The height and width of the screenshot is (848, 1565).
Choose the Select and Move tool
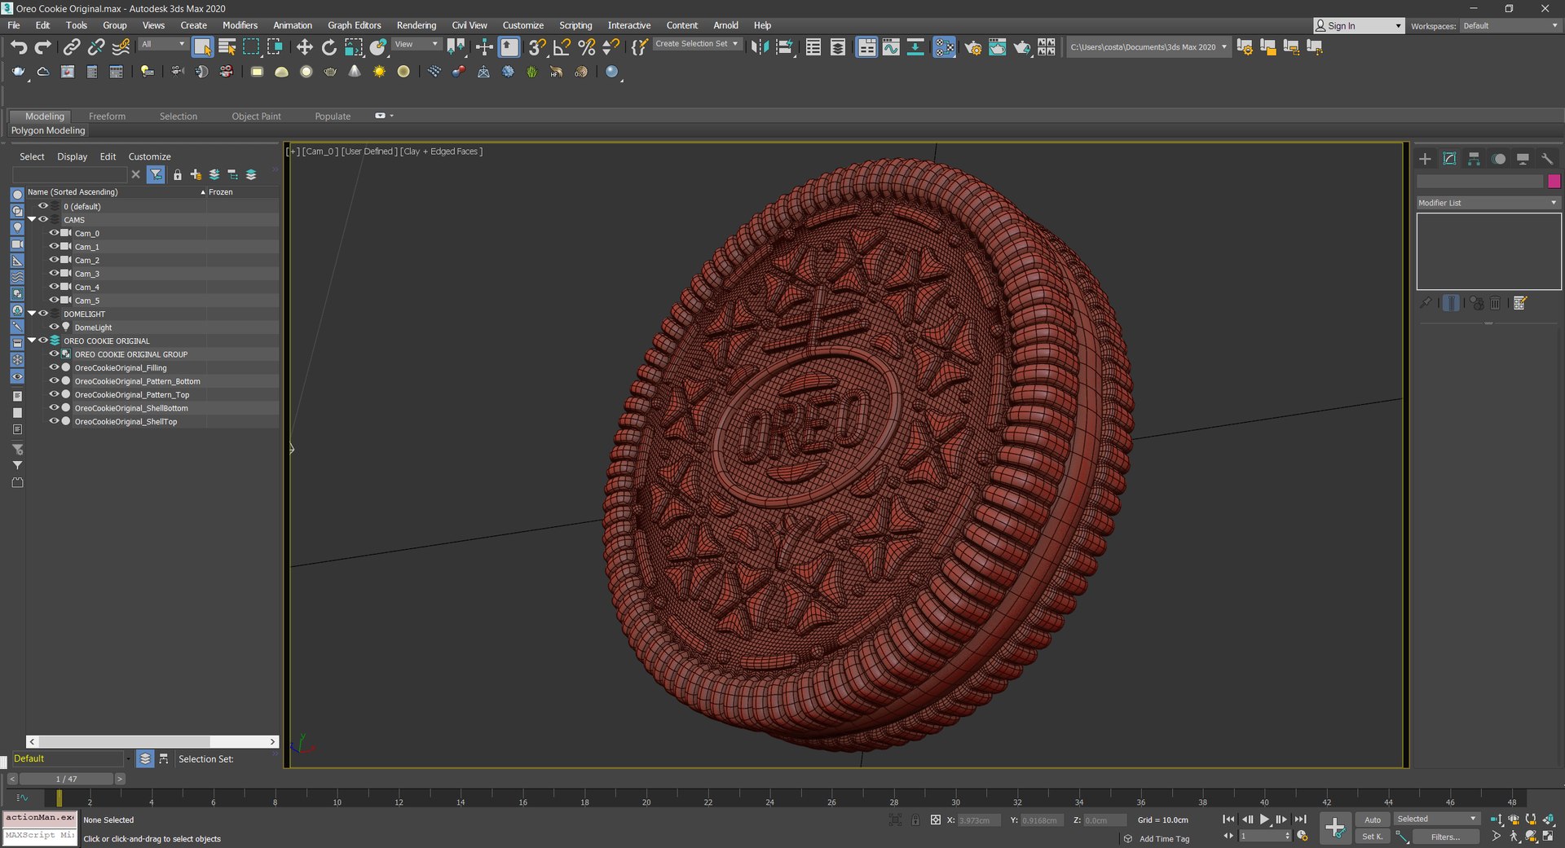tap(304, 47)
